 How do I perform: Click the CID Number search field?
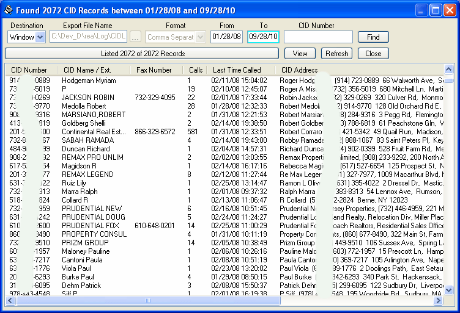[318, 37]
